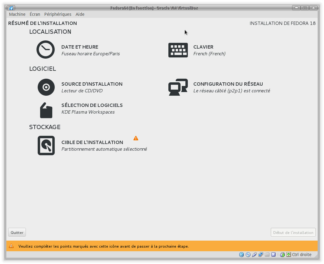This screenshot has height=264, width=324.
Task: Open the Date et Heure clock icon
Action: 46,50
